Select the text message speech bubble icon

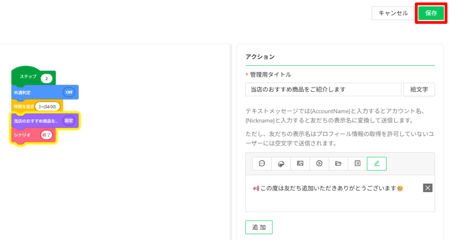(x=262, y=163)
